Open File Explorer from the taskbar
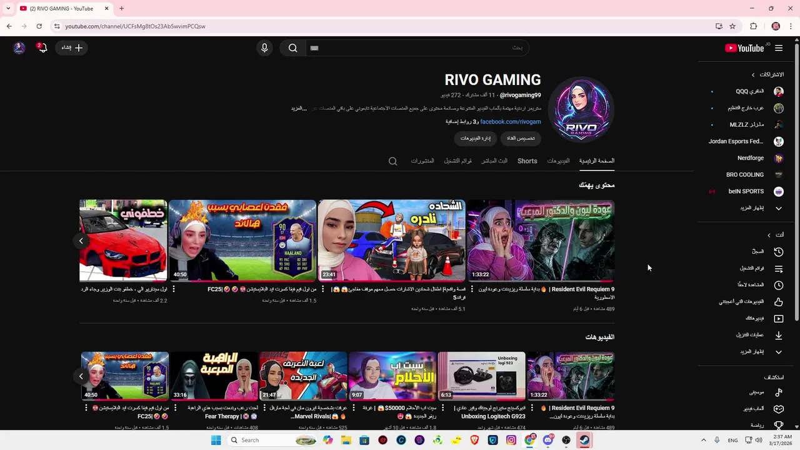800x450 pixels. tap(346, 440)
